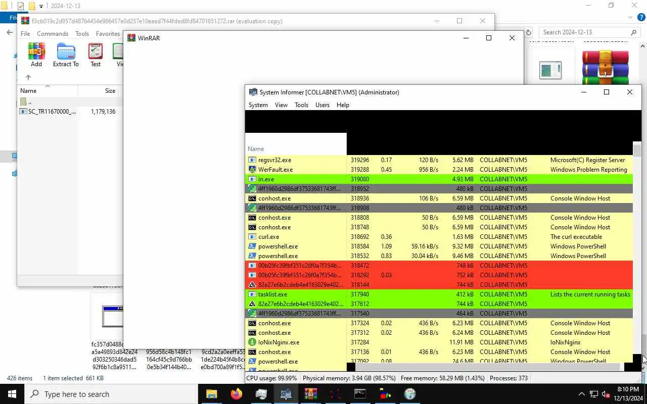Click the loNixNginx.exe process icon
647x404 pixels.
[x=252, y=342]
